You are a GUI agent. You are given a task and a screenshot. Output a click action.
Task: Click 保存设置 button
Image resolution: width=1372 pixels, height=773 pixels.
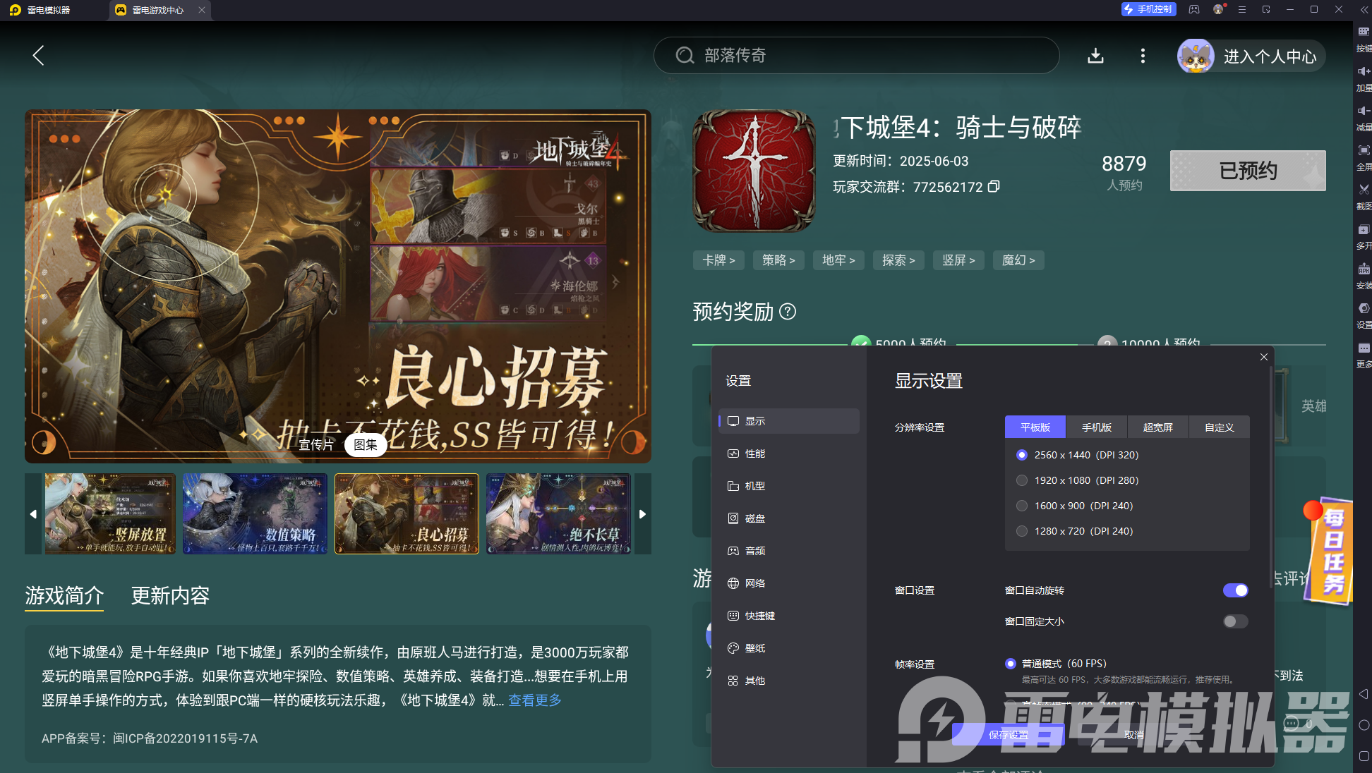[1008, 735]
